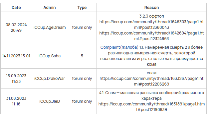The image size is (215, 120).
Task: Click thread 1633267 URL in спам row
Action: [x=151, y=81]
